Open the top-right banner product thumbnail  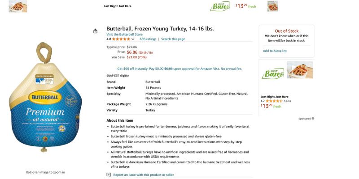(272, 6)
